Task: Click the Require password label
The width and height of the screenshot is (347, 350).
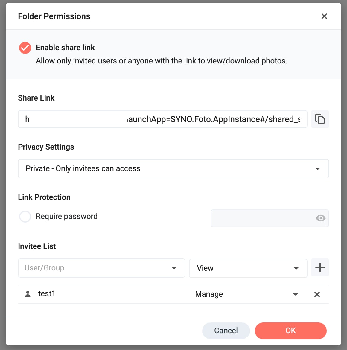Action: (x=67, y=216)
